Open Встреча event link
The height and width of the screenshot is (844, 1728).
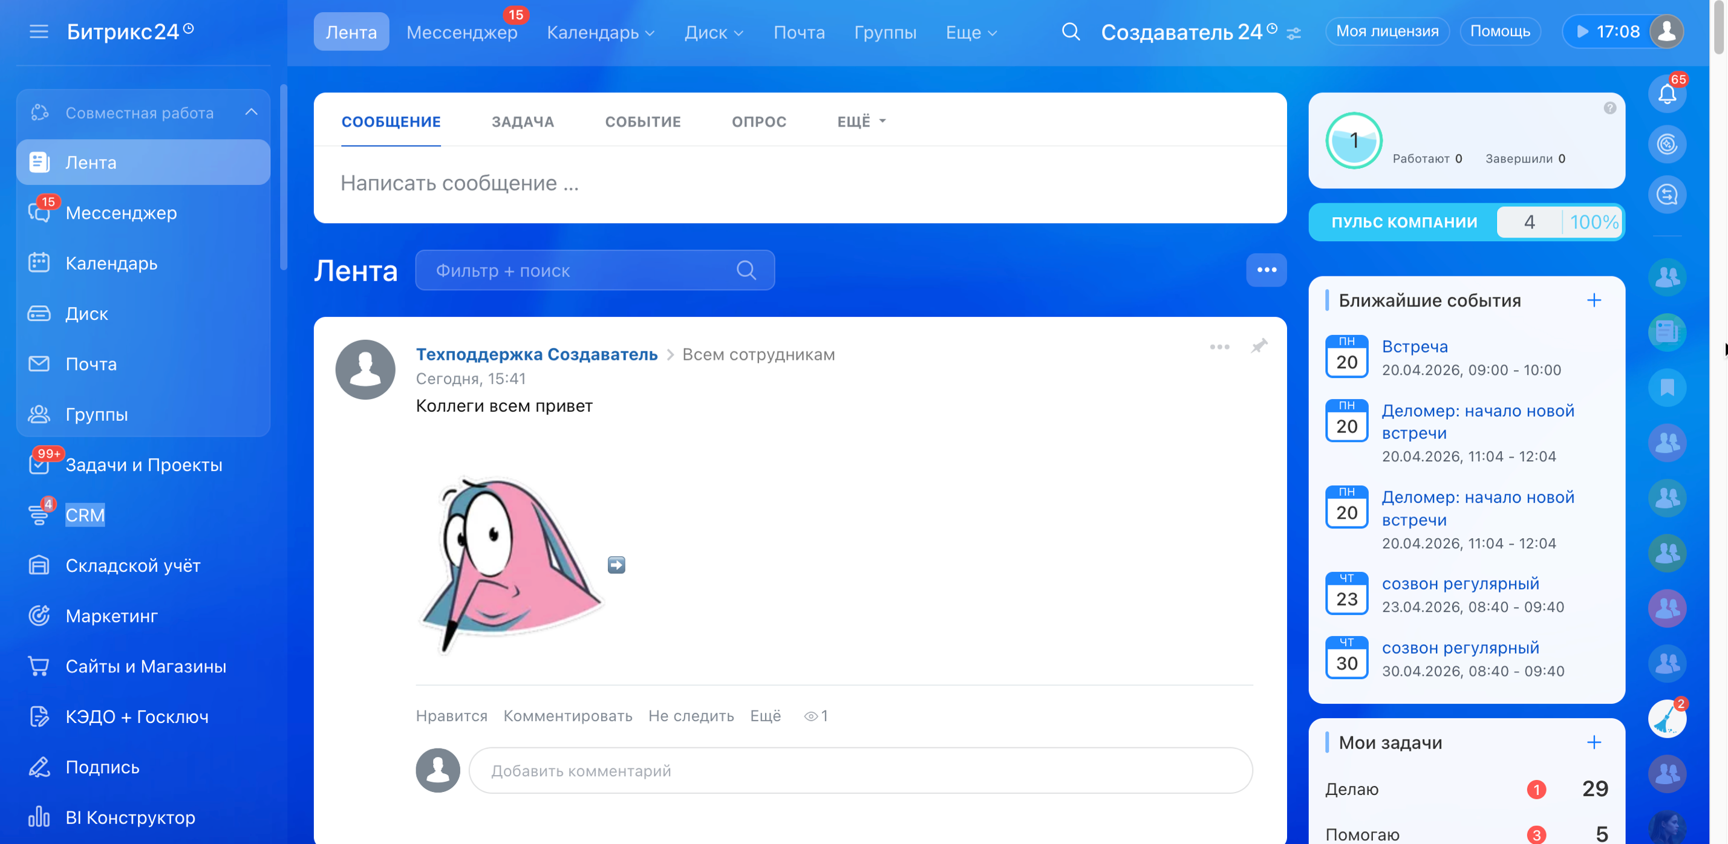click(1414, 346)
